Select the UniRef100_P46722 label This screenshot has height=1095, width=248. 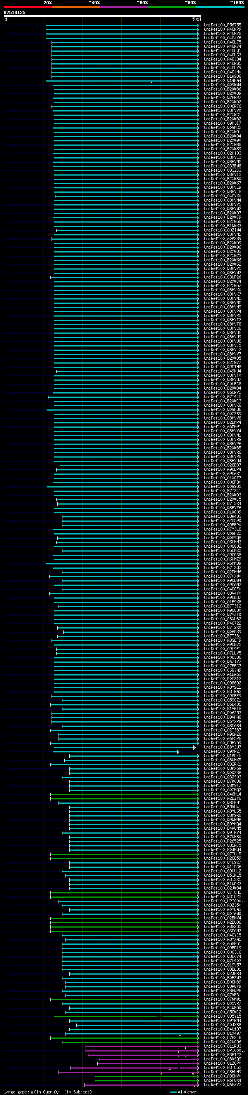(222, 623)
